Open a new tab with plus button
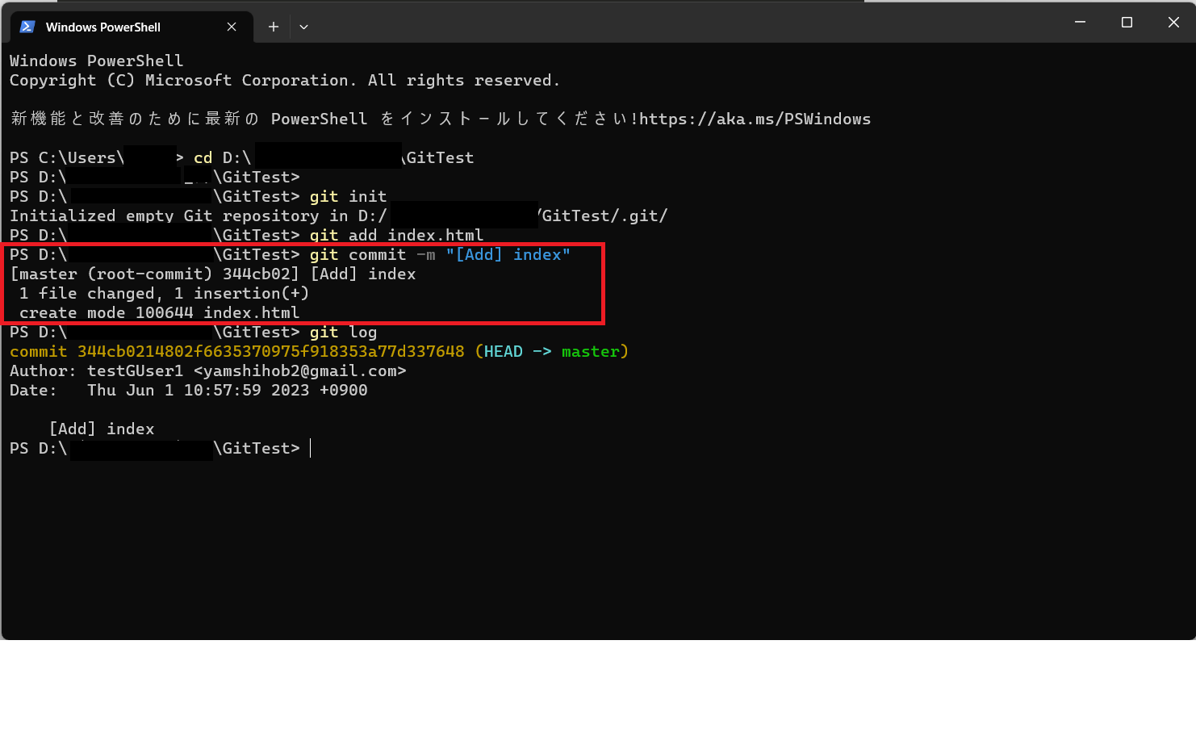 point(274,27)
